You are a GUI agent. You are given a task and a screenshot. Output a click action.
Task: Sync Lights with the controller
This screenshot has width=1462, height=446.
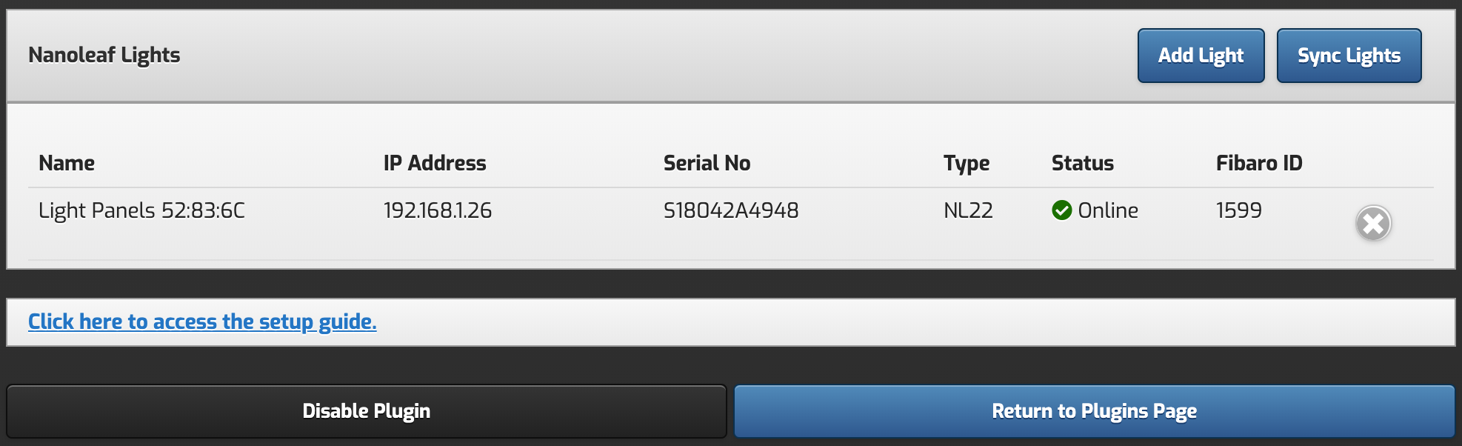1349,56
